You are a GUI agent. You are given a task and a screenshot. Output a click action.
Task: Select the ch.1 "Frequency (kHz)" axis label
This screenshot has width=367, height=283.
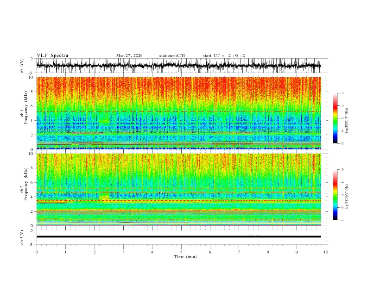click(25, 108)
